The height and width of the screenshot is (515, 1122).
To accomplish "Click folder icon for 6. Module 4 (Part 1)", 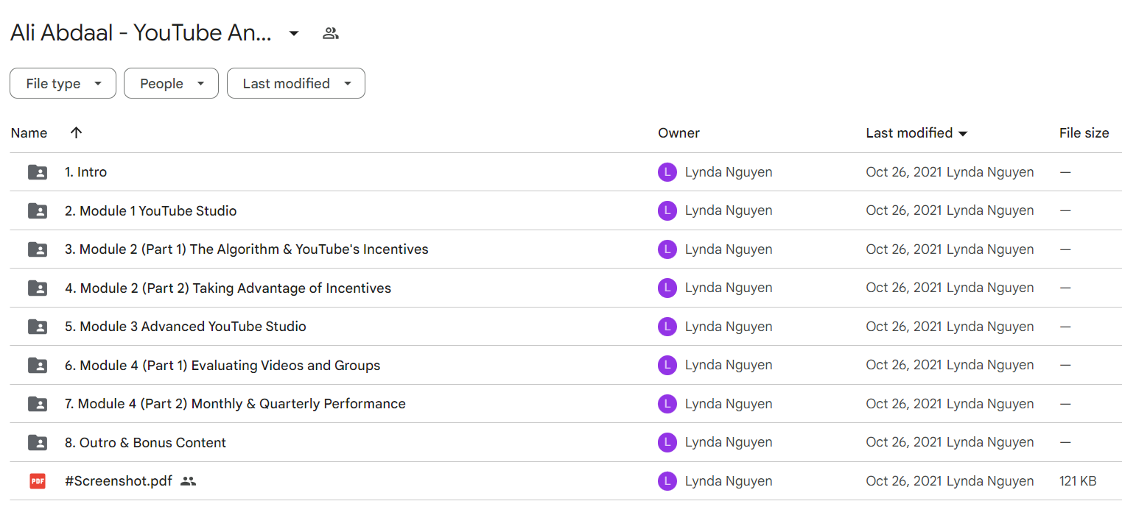I will point(38,366).
